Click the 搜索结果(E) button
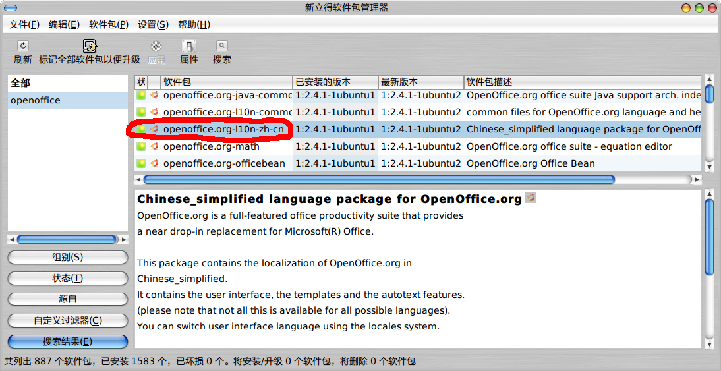Image resolution: width=721 pixels, height=371 pixels. coord(68,341)
